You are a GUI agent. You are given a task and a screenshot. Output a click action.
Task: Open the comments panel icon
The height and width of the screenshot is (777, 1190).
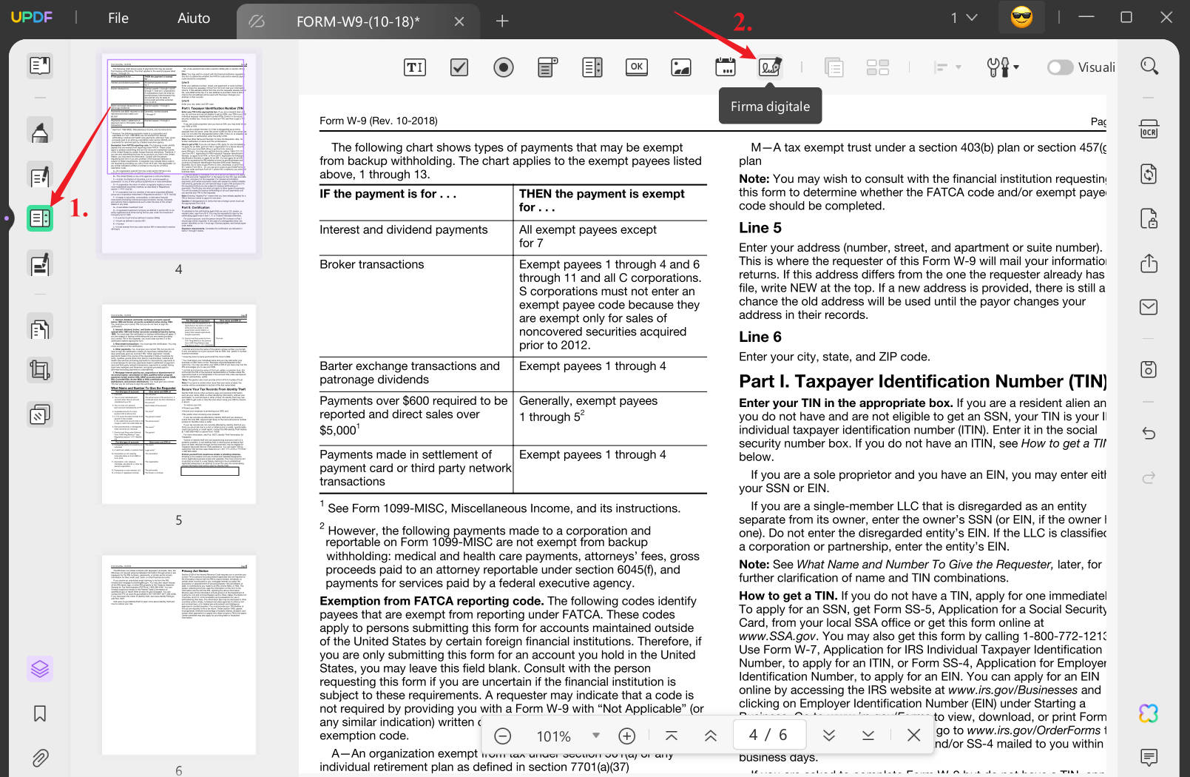tap(1149, 757)
